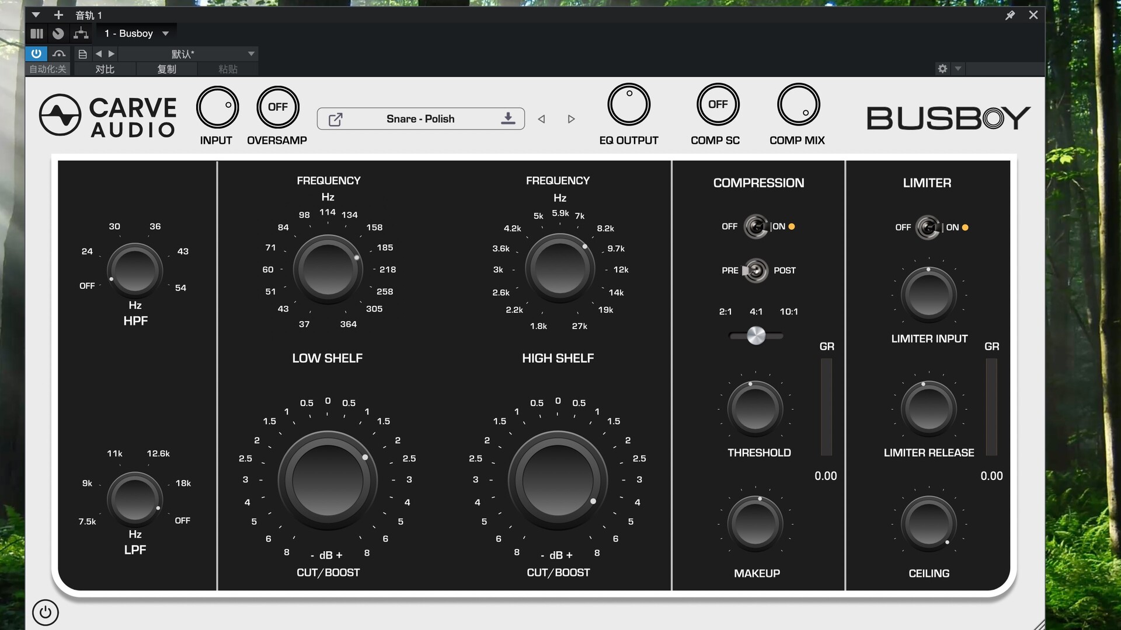Flip the Compression OFF/ON switch

[x=756, y=226]
